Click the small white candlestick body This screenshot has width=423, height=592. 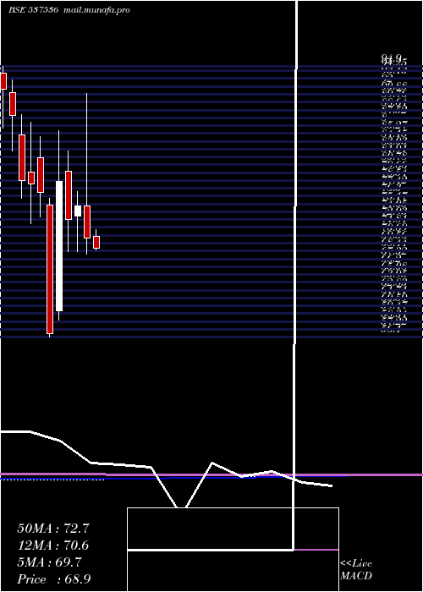(78, 211)
